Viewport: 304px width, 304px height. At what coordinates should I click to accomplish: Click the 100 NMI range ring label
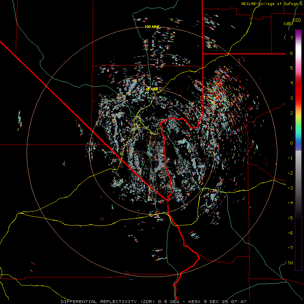click(152, 27)
